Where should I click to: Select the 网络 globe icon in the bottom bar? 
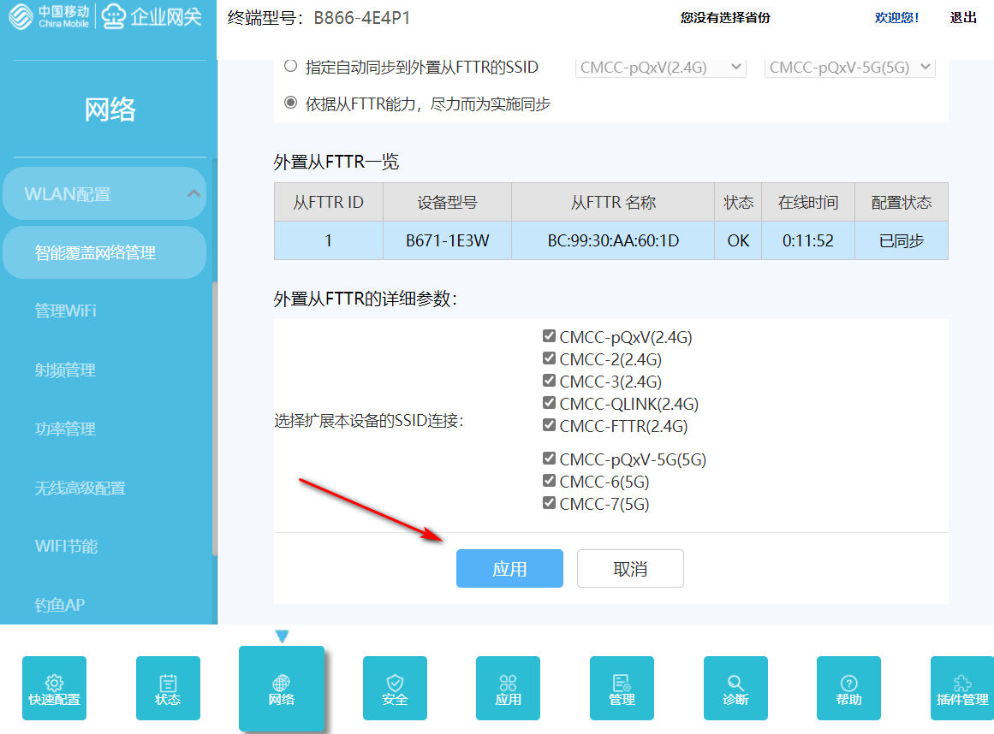282,689
